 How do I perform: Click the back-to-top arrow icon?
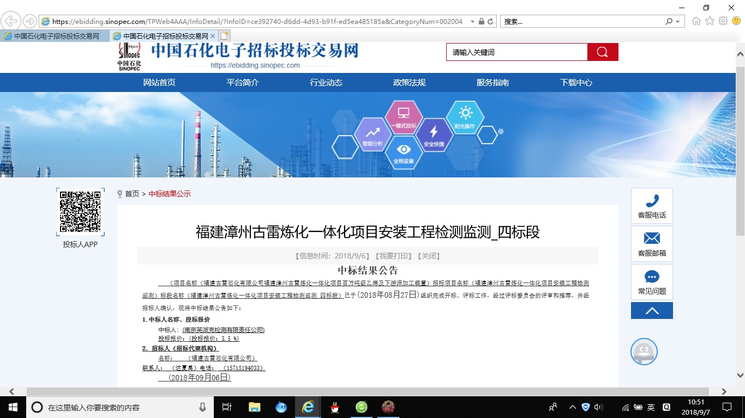652,310
